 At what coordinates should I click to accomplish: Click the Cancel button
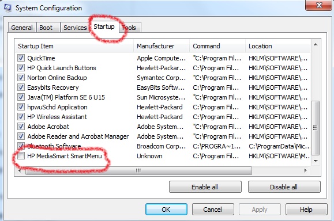click(213, 209)
